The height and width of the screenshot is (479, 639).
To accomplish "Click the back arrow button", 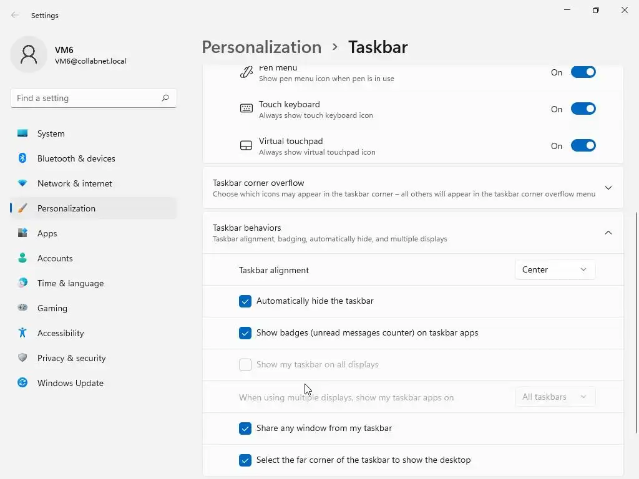I will [15, 15].
